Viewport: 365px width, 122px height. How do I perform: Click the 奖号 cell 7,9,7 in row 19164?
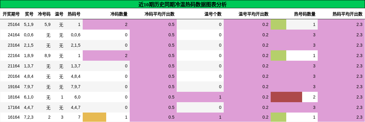(x=29, y=87)
